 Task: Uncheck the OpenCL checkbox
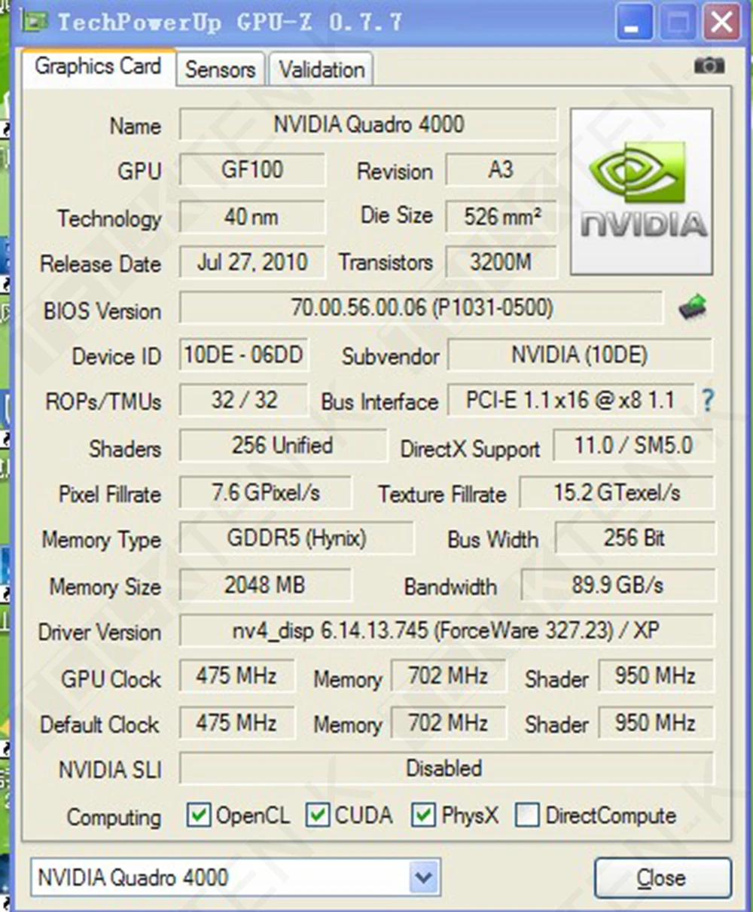coord(199,815)
